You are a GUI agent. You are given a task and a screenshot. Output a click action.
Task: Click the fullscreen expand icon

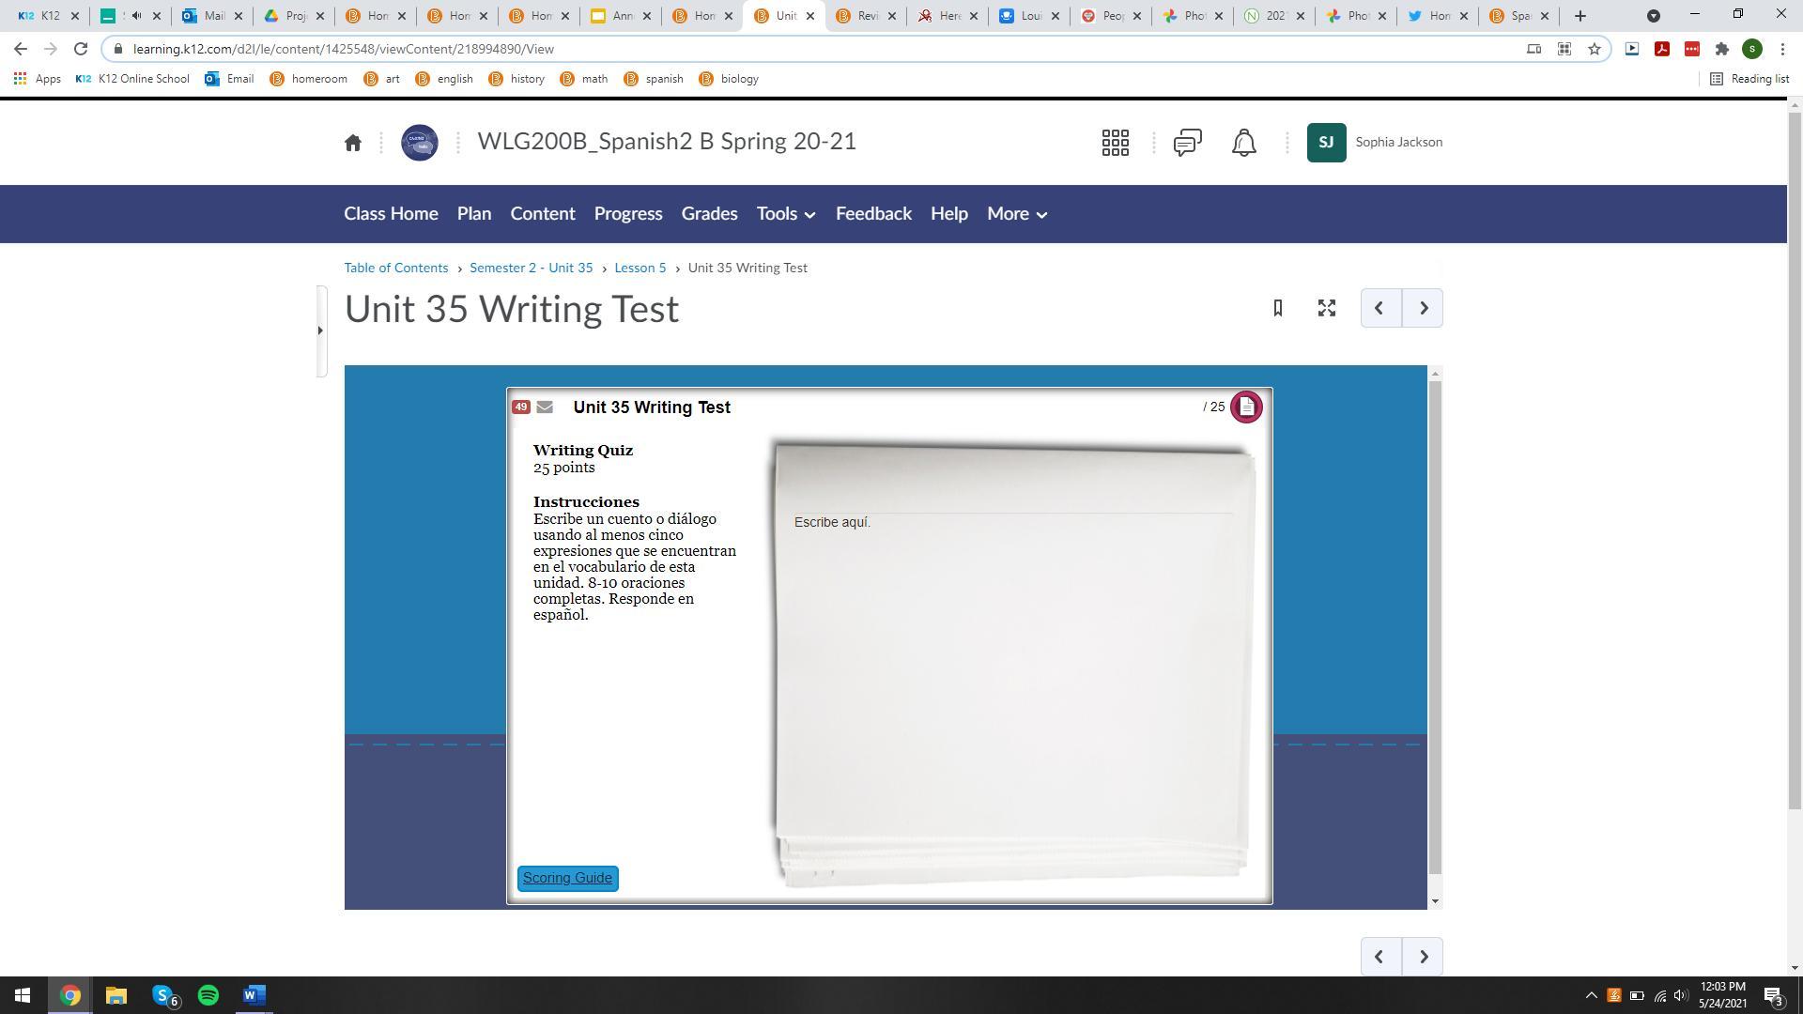tap(1326, 308)
